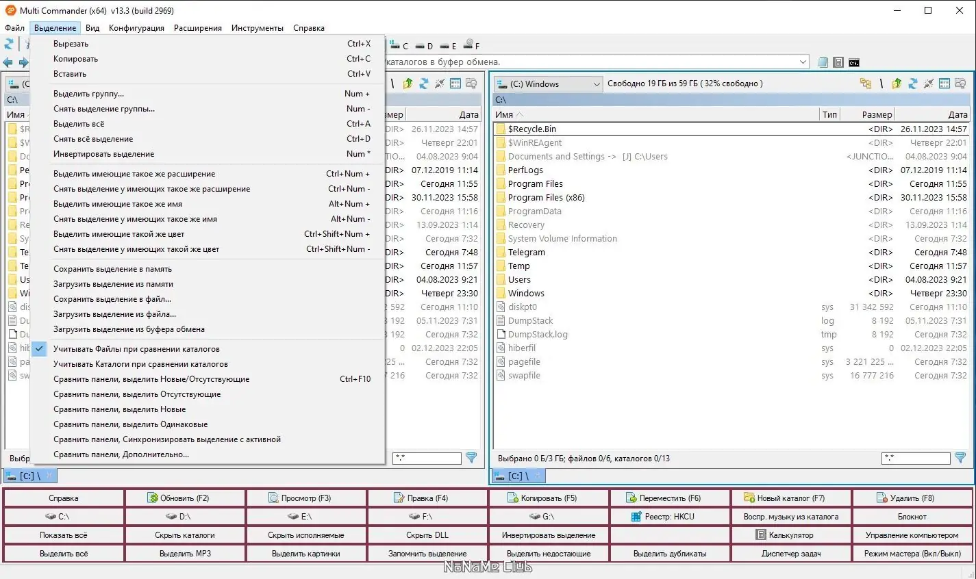Image resolution: width=976 pixels, height=579 pixels.
Task: Refresh the right panel with blue arrows icon
Action: (x=912, y=83)
